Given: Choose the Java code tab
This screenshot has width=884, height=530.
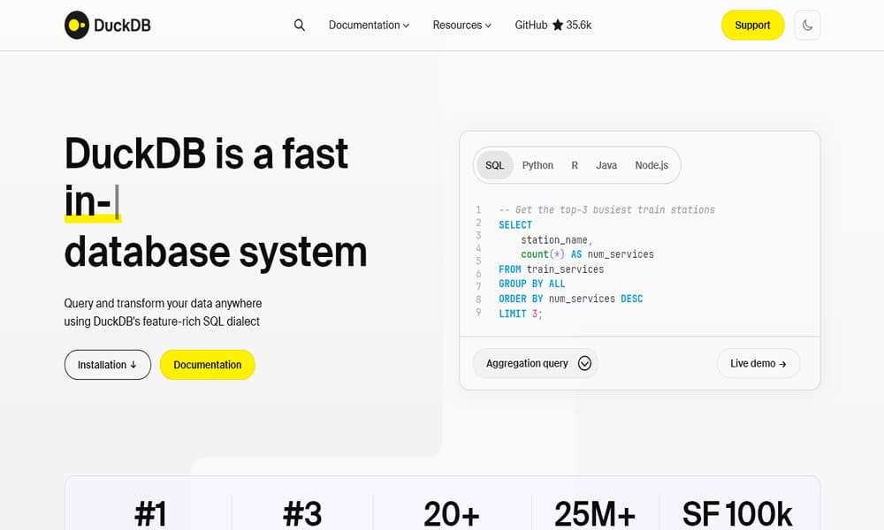Looking at the screenshot, I should [x=606, y=165].
